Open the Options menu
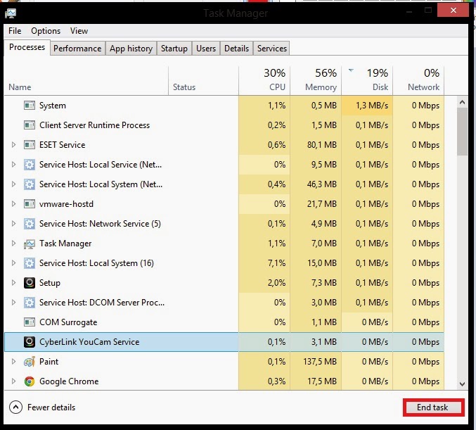 point(46,31)
